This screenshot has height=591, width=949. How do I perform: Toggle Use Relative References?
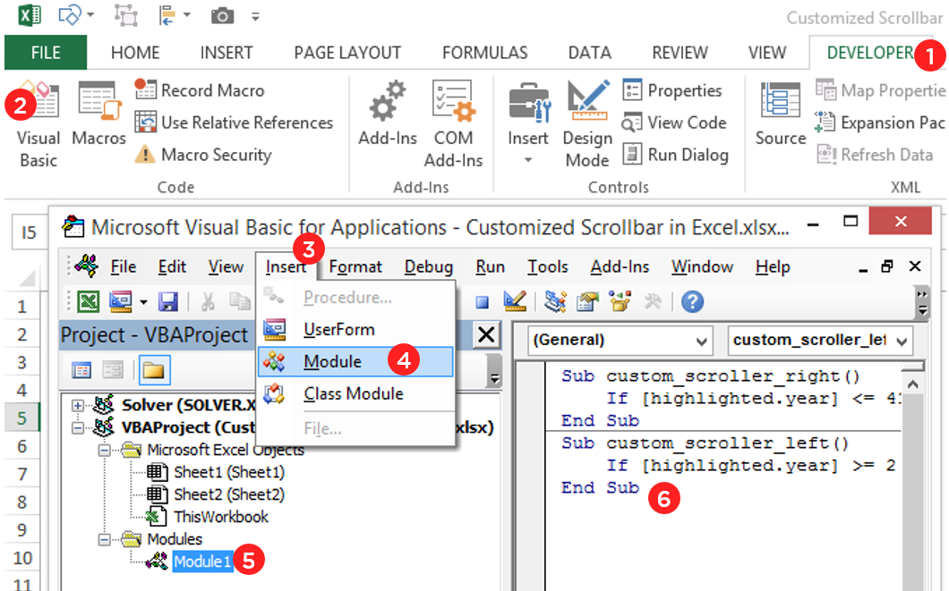click(x=234, y=122)
